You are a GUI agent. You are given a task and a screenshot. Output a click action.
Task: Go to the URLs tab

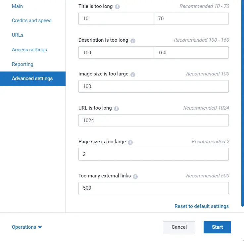[18, 35]
